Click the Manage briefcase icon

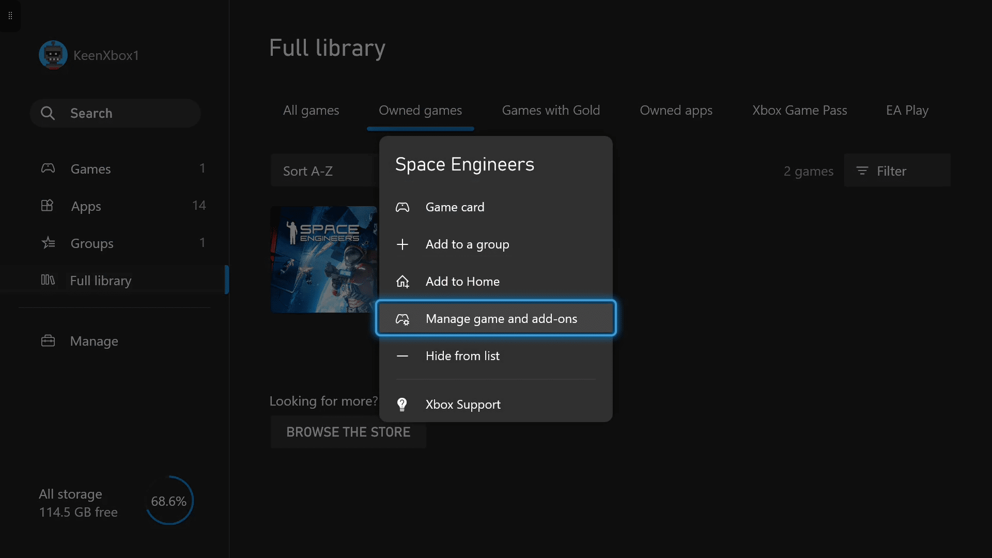click(x=48, y=341)
